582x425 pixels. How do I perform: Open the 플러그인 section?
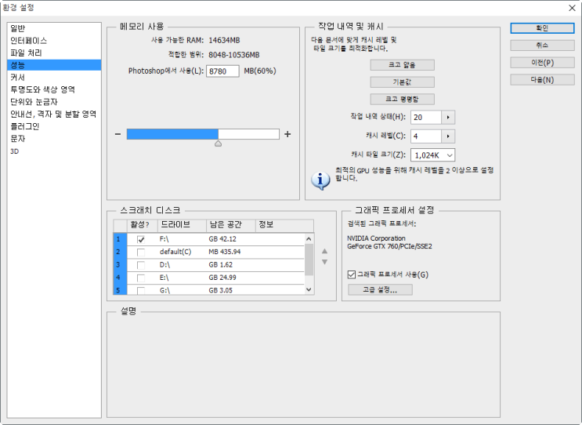click(54, 126)
